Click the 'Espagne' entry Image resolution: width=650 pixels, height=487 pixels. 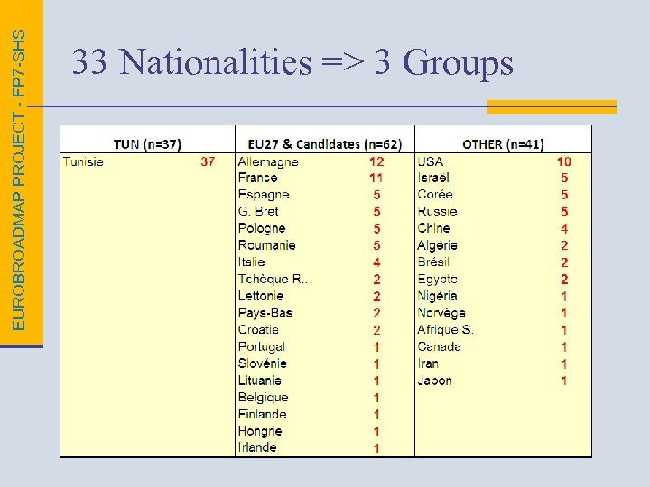pos(264,195)
